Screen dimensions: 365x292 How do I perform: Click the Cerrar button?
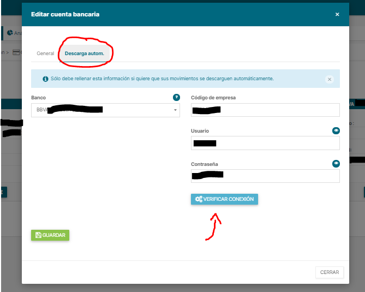[x=330, y=272]
